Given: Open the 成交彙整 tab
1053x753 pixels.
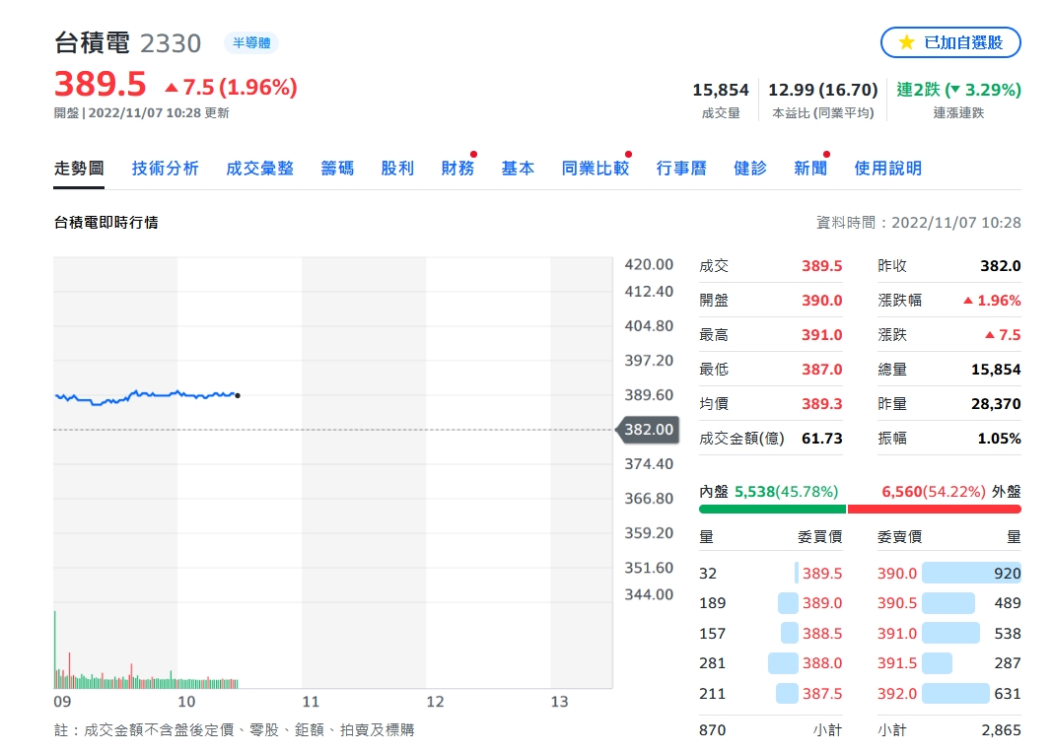Looking at the screenshot, I should pos(260,169).
